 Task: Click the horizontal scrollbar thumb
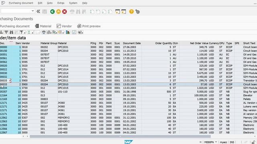120,136
